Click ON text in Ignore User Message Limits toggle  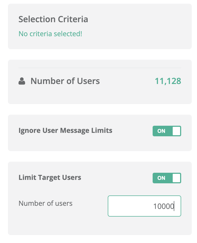tap(161, 131)
